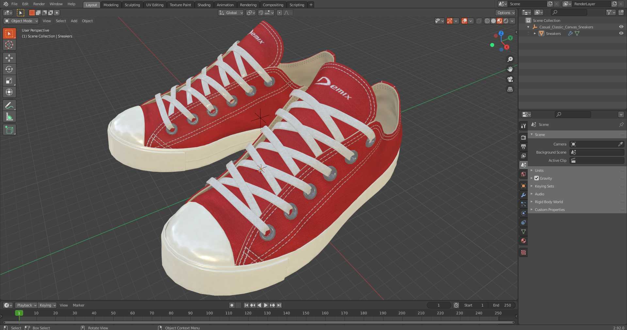Image resolution: width=627 pixels, height=330 pixels.
Task: Toggle the gizmo display button
Action: pos(450,21)
